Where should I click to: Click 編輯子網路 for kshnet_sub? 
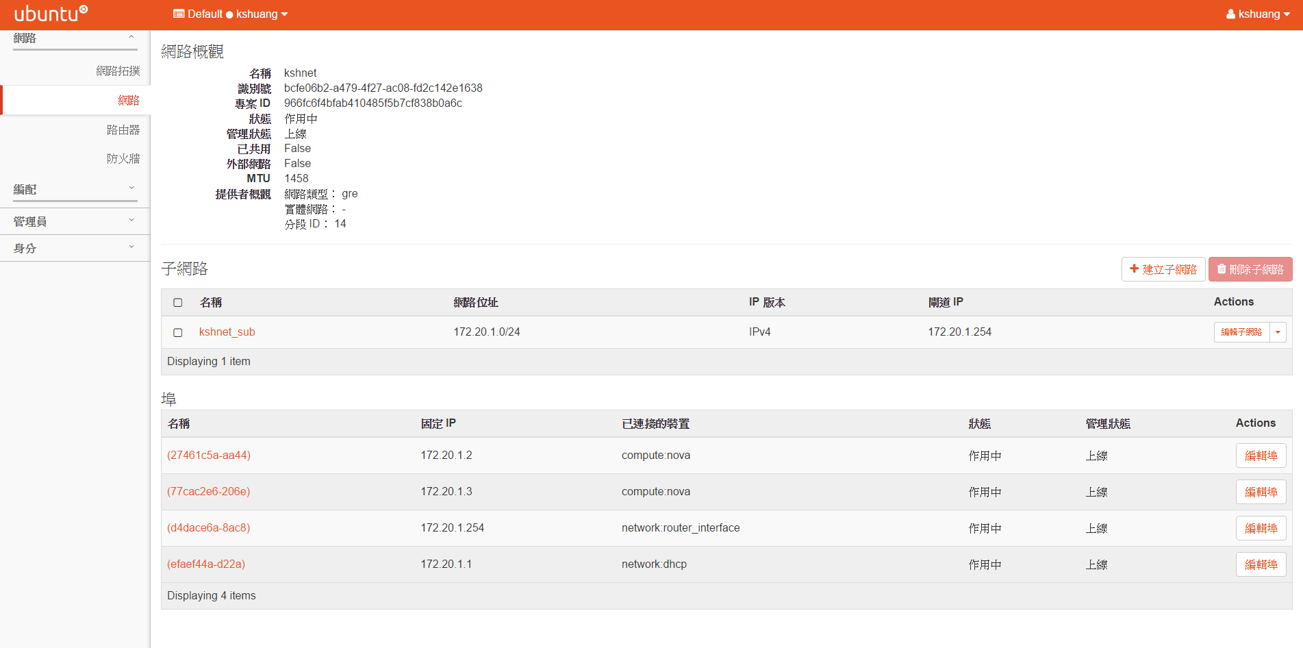[1241, 332]
